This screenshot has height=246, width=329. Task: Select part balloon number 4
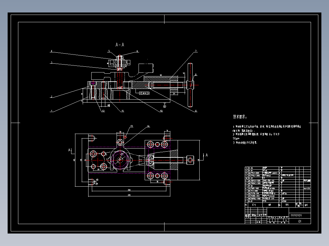click(x=51, y=51)
